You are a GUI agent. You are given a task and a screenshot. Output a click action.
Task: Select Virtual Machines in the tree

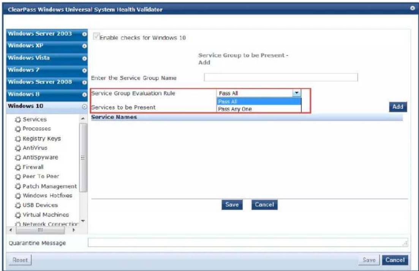point(46,215)
